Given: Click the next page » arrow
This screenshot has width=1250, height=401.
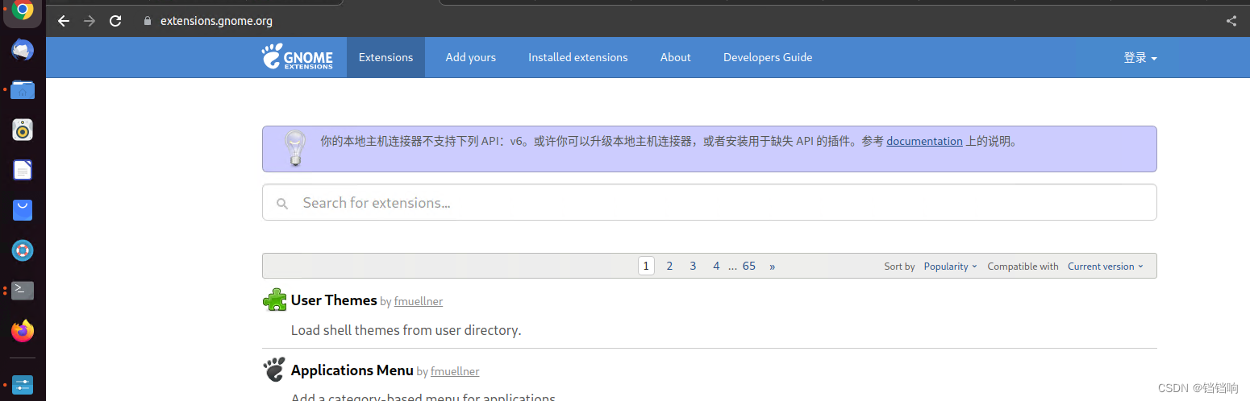Looking at the screenshot, I should click(773, 266).
